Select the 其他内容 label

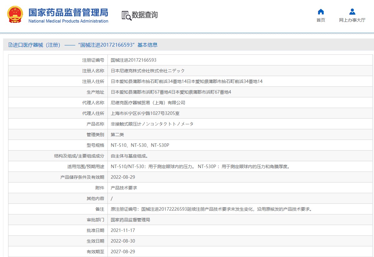pos(95,198)
